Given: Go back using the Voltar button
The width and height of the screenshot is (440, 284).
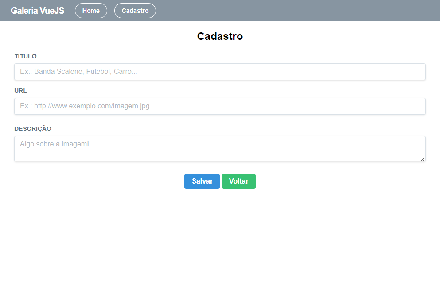Looking at the screenshot, I should pyautogui.click(x=239, y=181).
